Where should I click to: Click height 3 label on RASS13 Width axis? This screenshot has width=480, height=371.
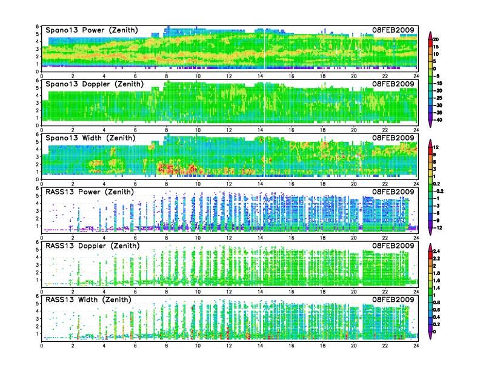coord(38,319)
